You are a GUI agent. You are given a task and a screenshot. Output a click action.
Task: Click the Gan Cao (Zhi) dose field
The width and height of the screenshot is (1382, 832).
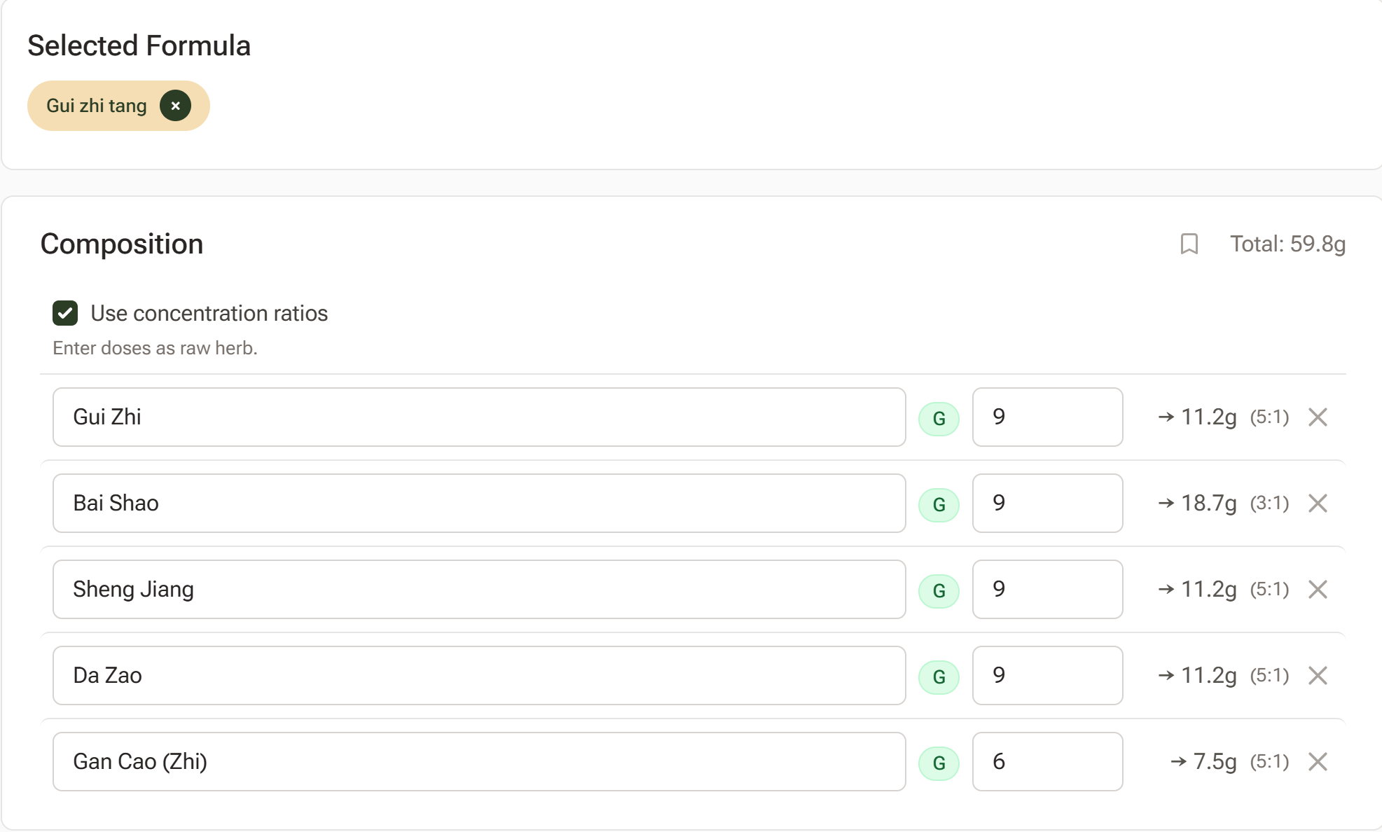tap(1048, 761)
